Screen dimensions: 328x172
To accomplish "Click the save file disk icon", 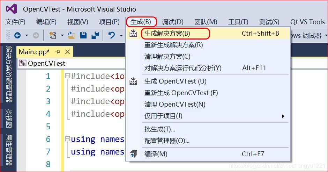I will [x=83, y=35].
